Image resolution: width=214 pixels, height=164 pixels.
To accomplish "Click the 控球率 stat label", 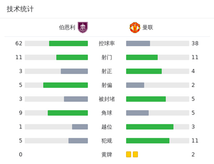I will 107,43.
